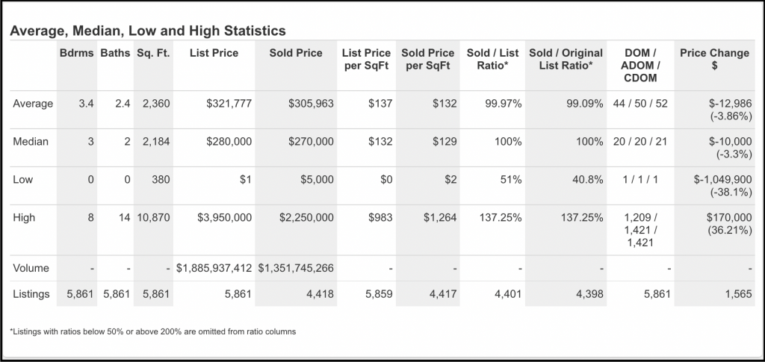Image resolution: width=765 pixels, height=362 pixels.
Task: Click Sold / Original List Ratio header
Action: pyautogui.click(x=566, y=59)
